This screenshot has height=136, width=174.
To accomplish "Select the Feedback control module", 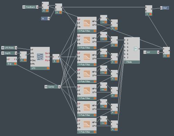I will (30, 7).
